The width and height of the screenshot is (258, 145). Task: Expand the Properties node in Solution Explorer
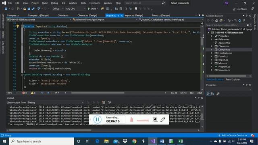(211, 36)
